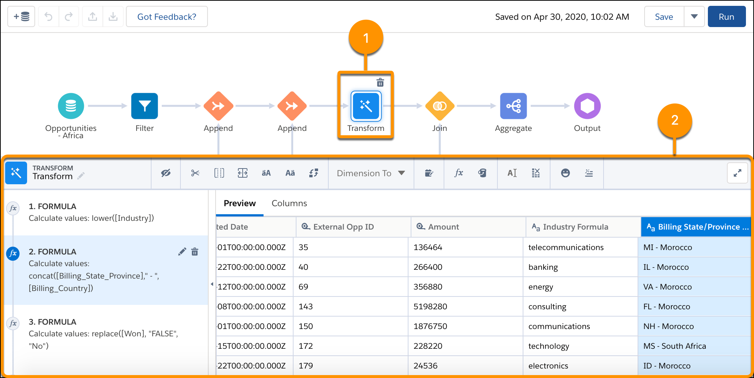Select the Preview tab
Viewport: 754px width, 378px height.
pos(239,203)
